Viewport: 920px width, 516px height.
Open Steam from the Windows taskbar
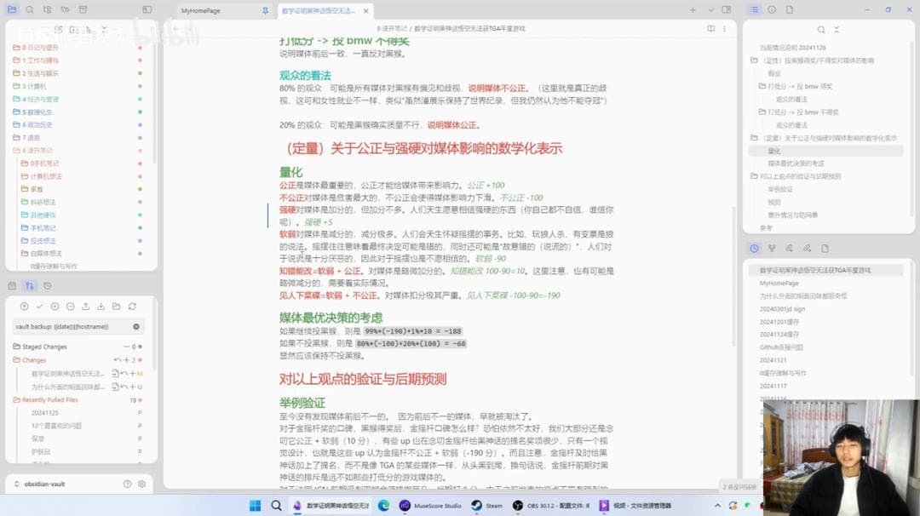(x=487, y=506)
